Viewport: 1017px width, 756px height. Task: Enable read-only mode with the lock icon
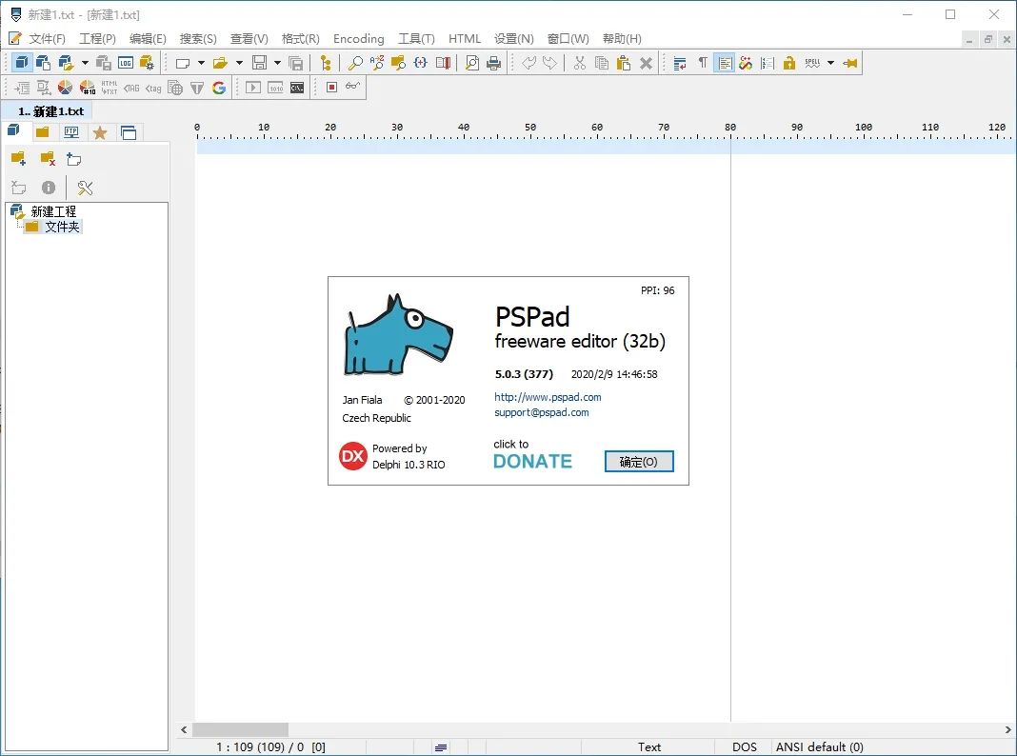tap(788, 62)
